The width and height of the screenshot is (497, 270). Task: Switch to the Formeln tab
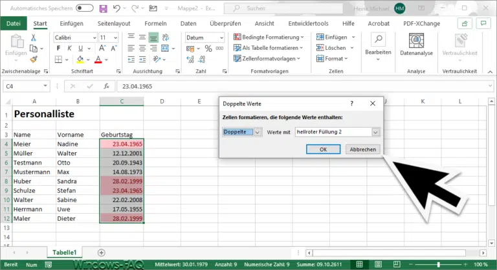click(155, 23)
